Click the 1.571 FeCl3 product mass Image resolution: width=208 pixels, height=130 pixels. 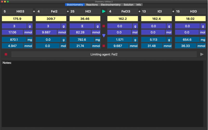coord(120,40)
